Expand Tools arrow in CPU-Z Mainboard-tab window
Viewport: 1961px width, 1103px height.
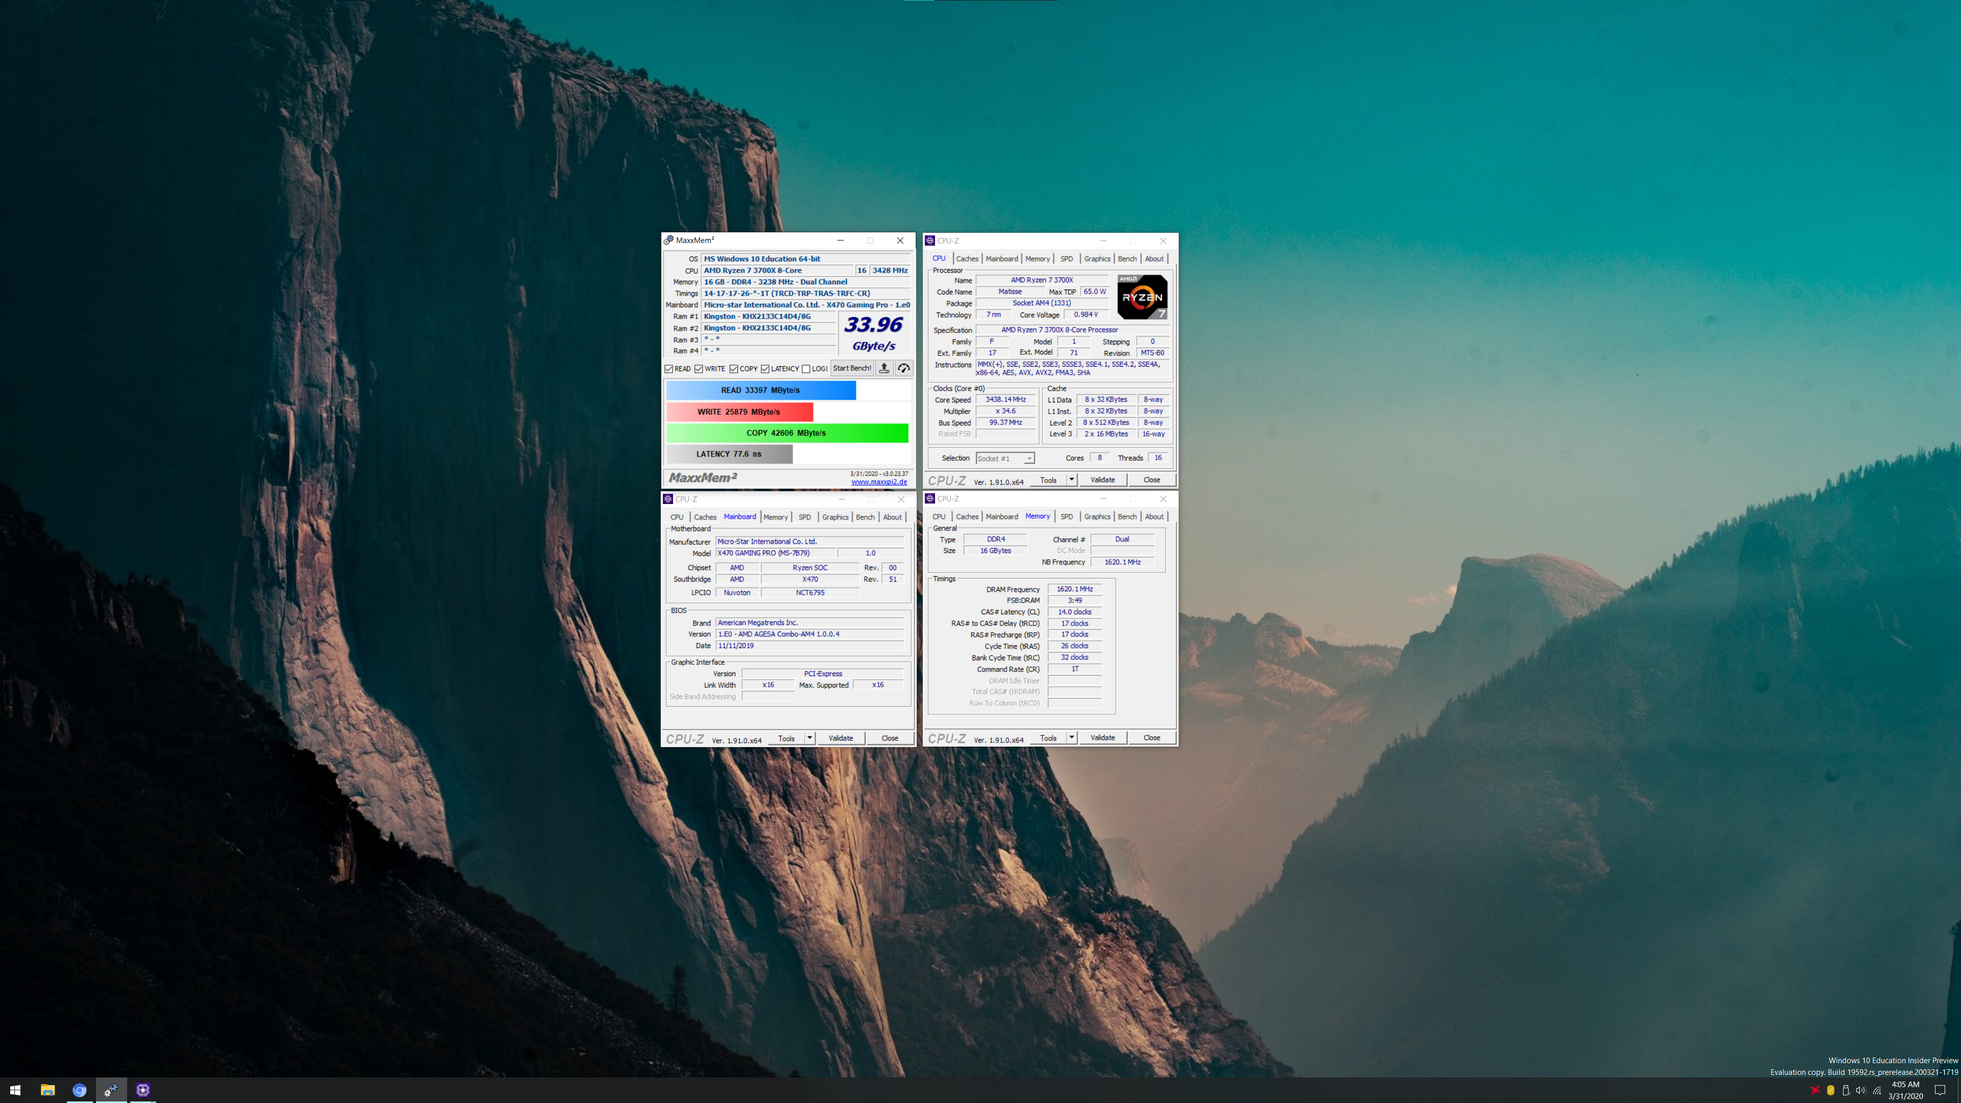click(x=809, y=738)
